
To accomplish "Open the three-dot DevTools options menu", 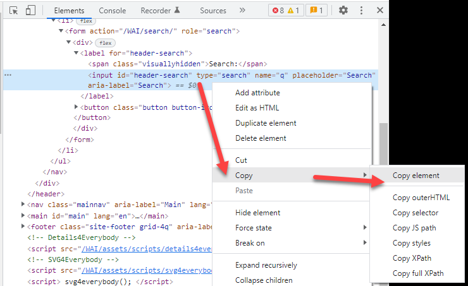I will click(x=362, y=11).
